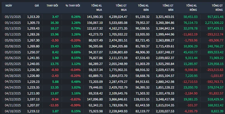Select the date 05/05/2025
225x114 pixels.
[x=13, y=64]
